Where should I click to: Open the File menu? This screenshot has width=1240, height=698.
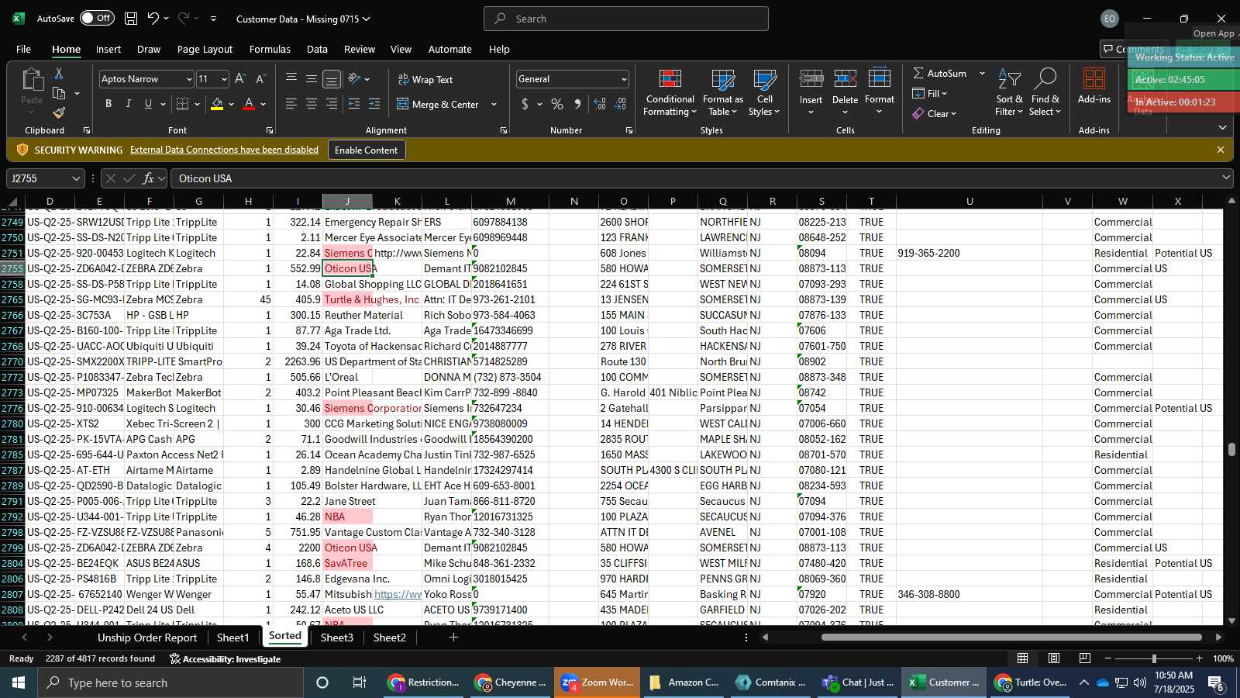click(x=23, y=49)
